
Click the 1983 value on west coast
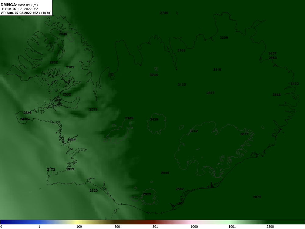[71, 140]
